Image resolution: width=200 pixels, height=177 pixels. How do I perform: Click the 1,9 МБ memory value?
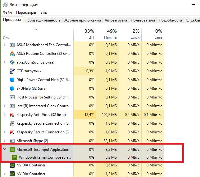coord(111,71)
